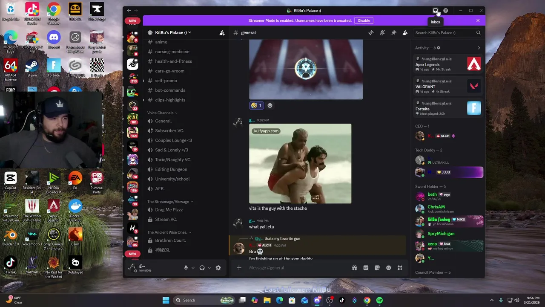Open the gift icon in message bar
Screen dimensions: 545x307
point(354,268)
